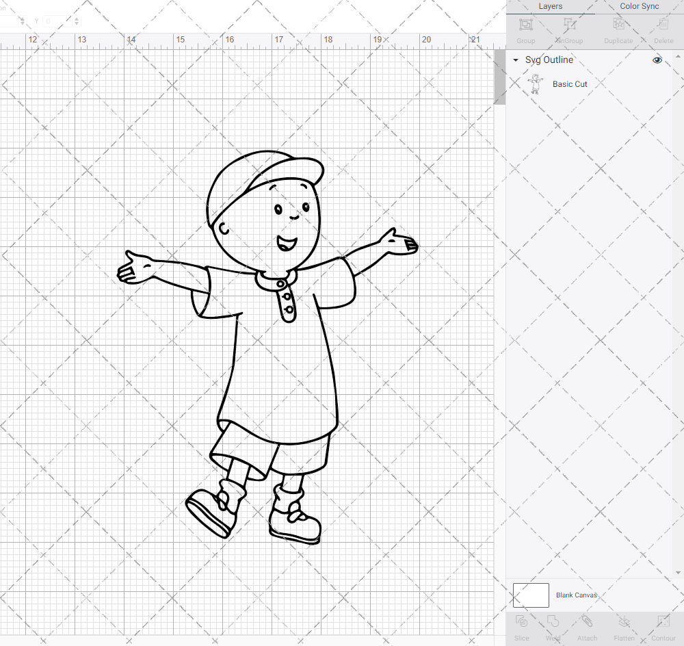Click the Flatten tool icon
The image size is (684, 646).
[x=624, y=621]
